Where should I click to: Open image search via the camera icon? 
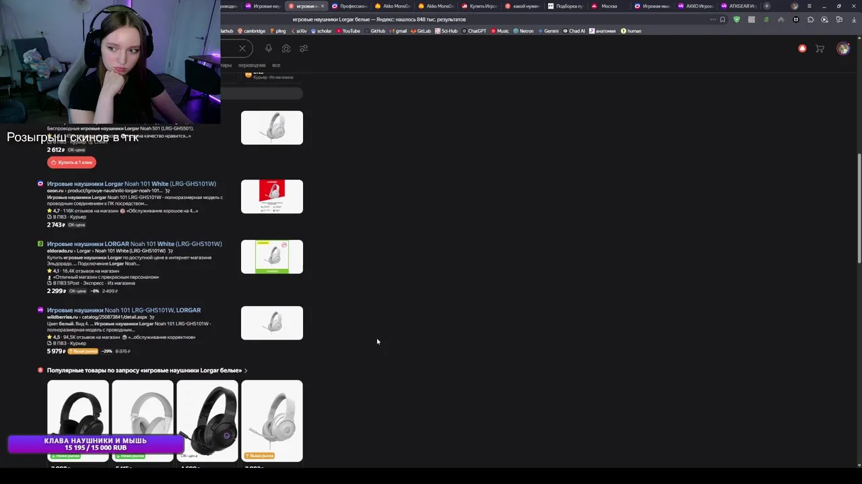286,48
